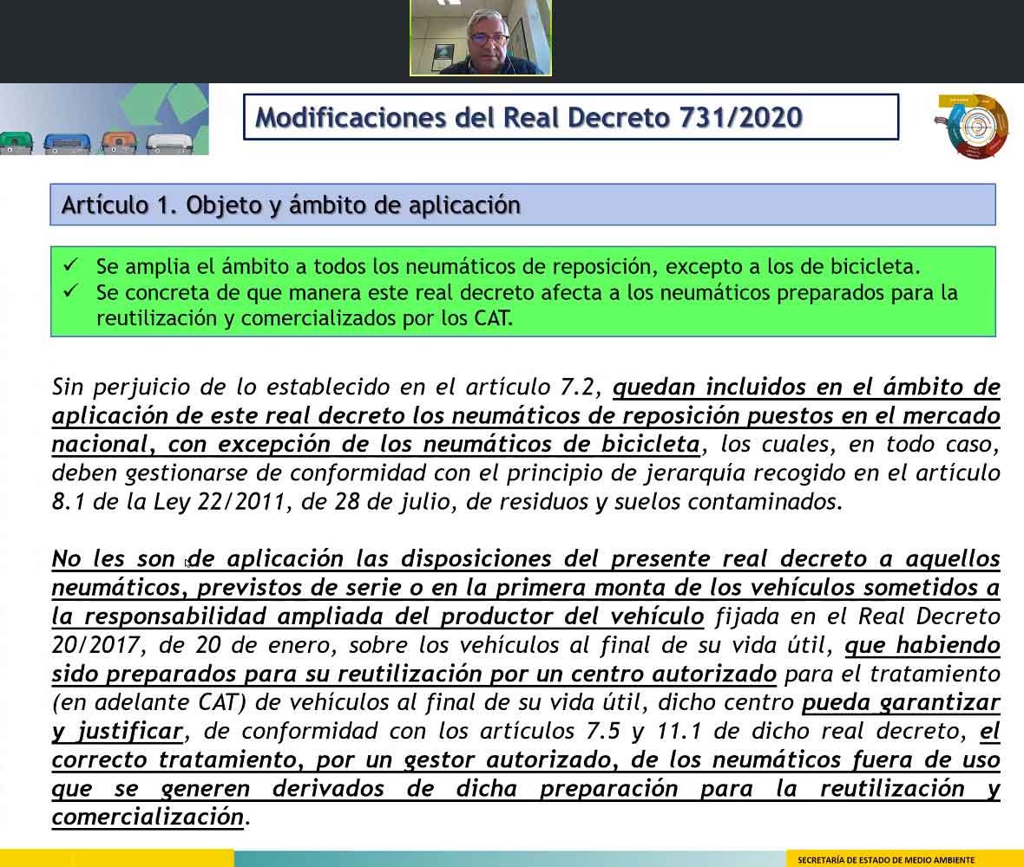Click the text '8.1 de la Ley 22/2011, de 28 de julio'
This screenshot has width=1024, height=867.
pyautogui.click(x=254, y=502)
